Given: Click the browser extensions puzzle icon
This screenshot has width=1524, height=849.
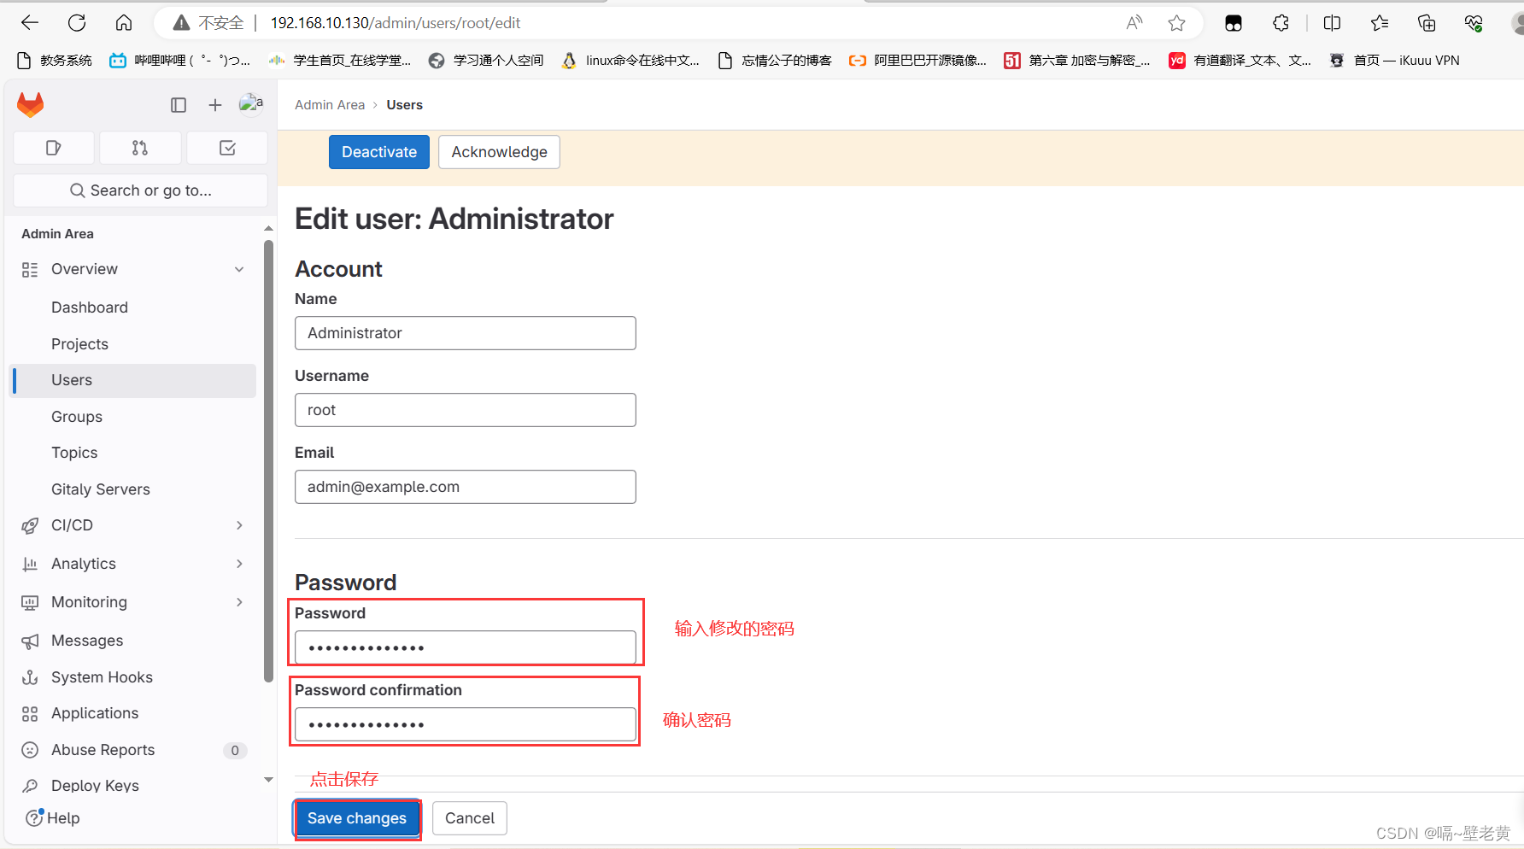Looking at the screenshot, I should click(x=1281, y=23).
